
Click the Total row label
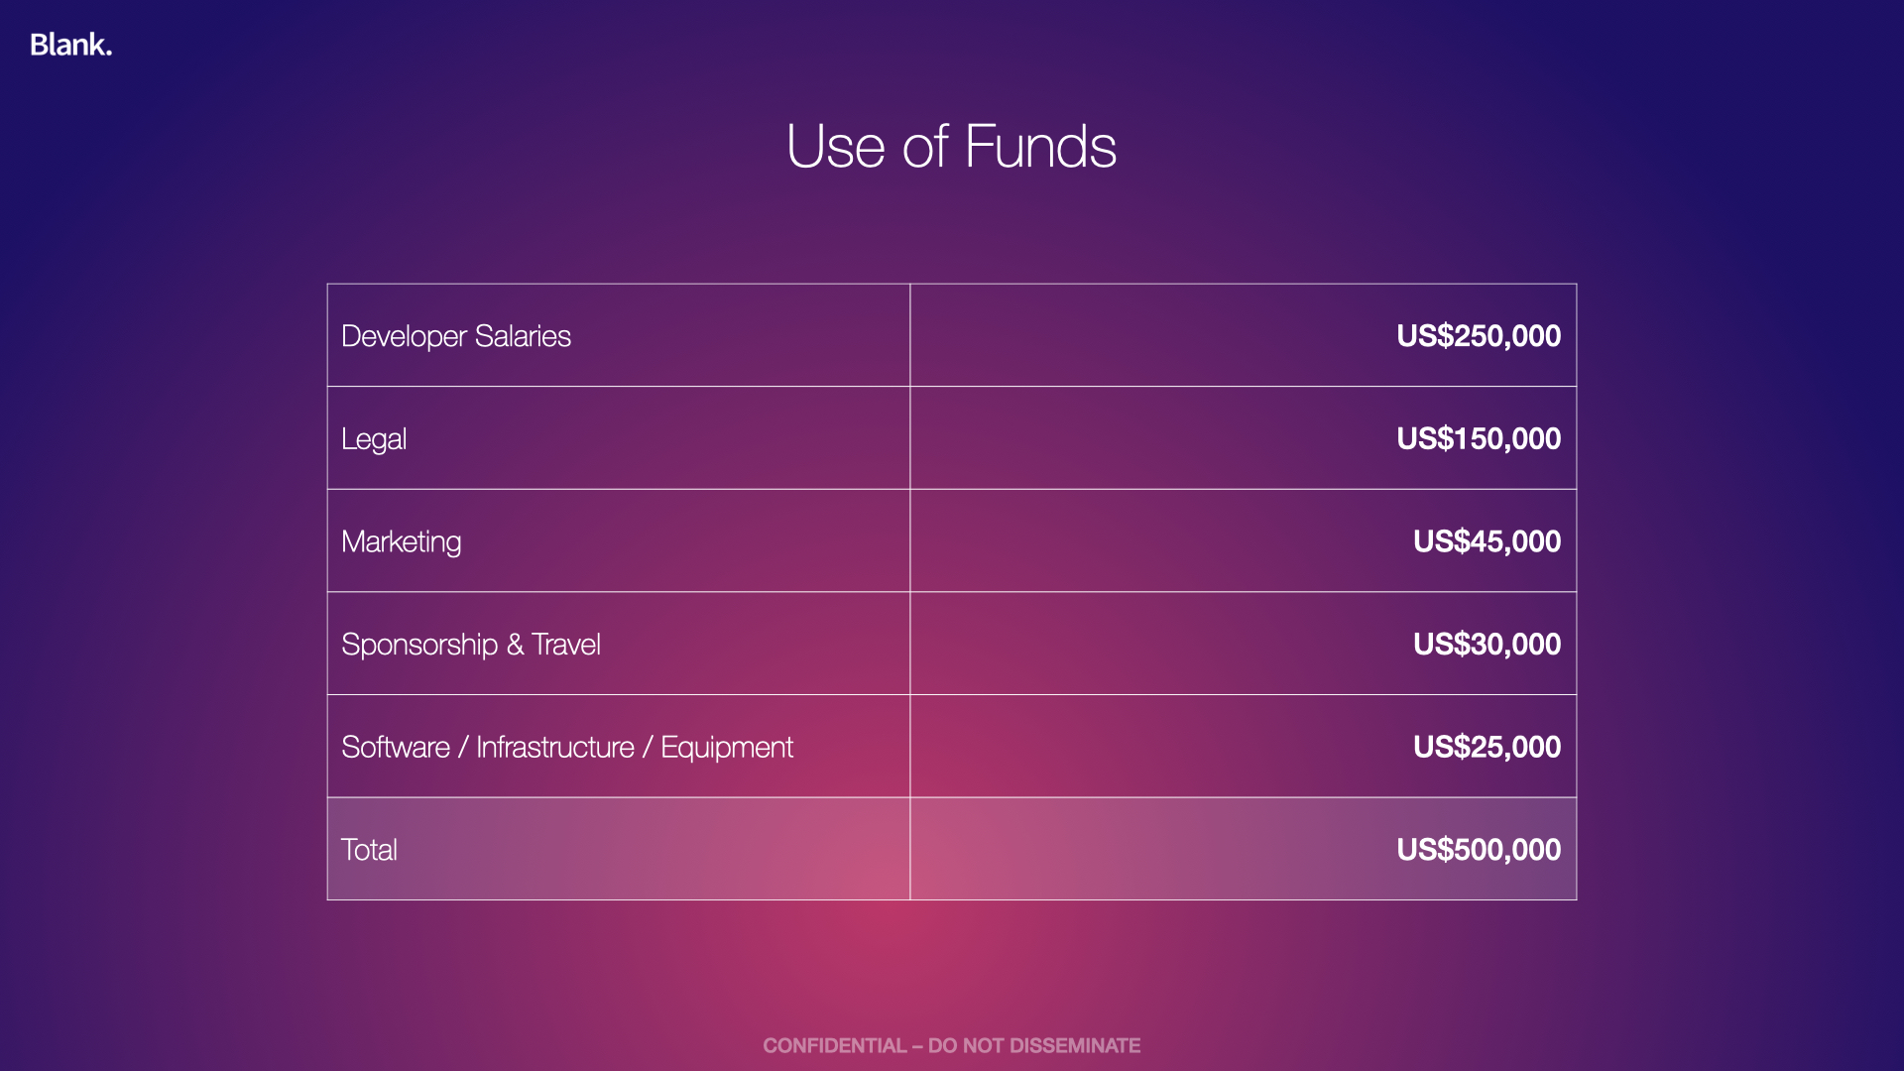point(369,850)
